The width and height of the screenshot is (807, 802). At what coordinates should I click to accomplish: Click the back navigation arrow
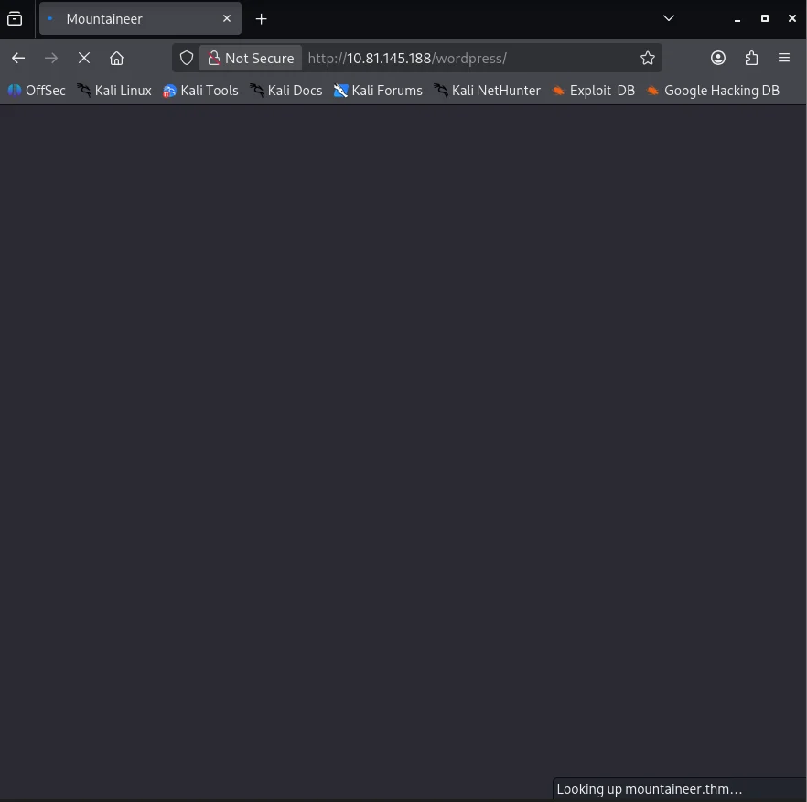click(18, 58)
